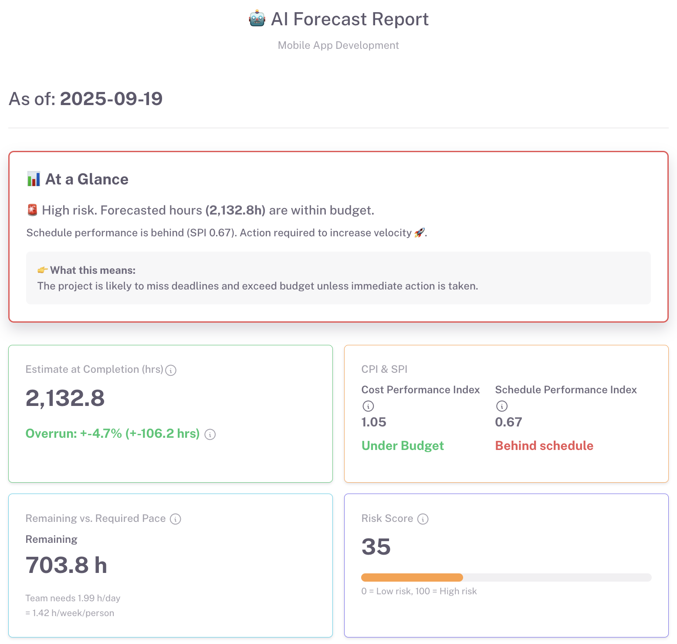Click Team needs 1.99 h/day text
The height and width of the screenshot is (644, 677).
click(x=73, y=598)
